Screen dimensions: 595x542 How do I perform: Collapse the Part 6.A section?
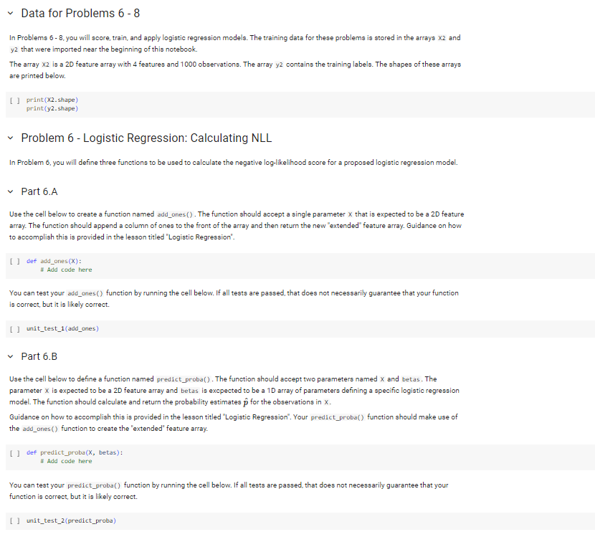coord(10,191)
